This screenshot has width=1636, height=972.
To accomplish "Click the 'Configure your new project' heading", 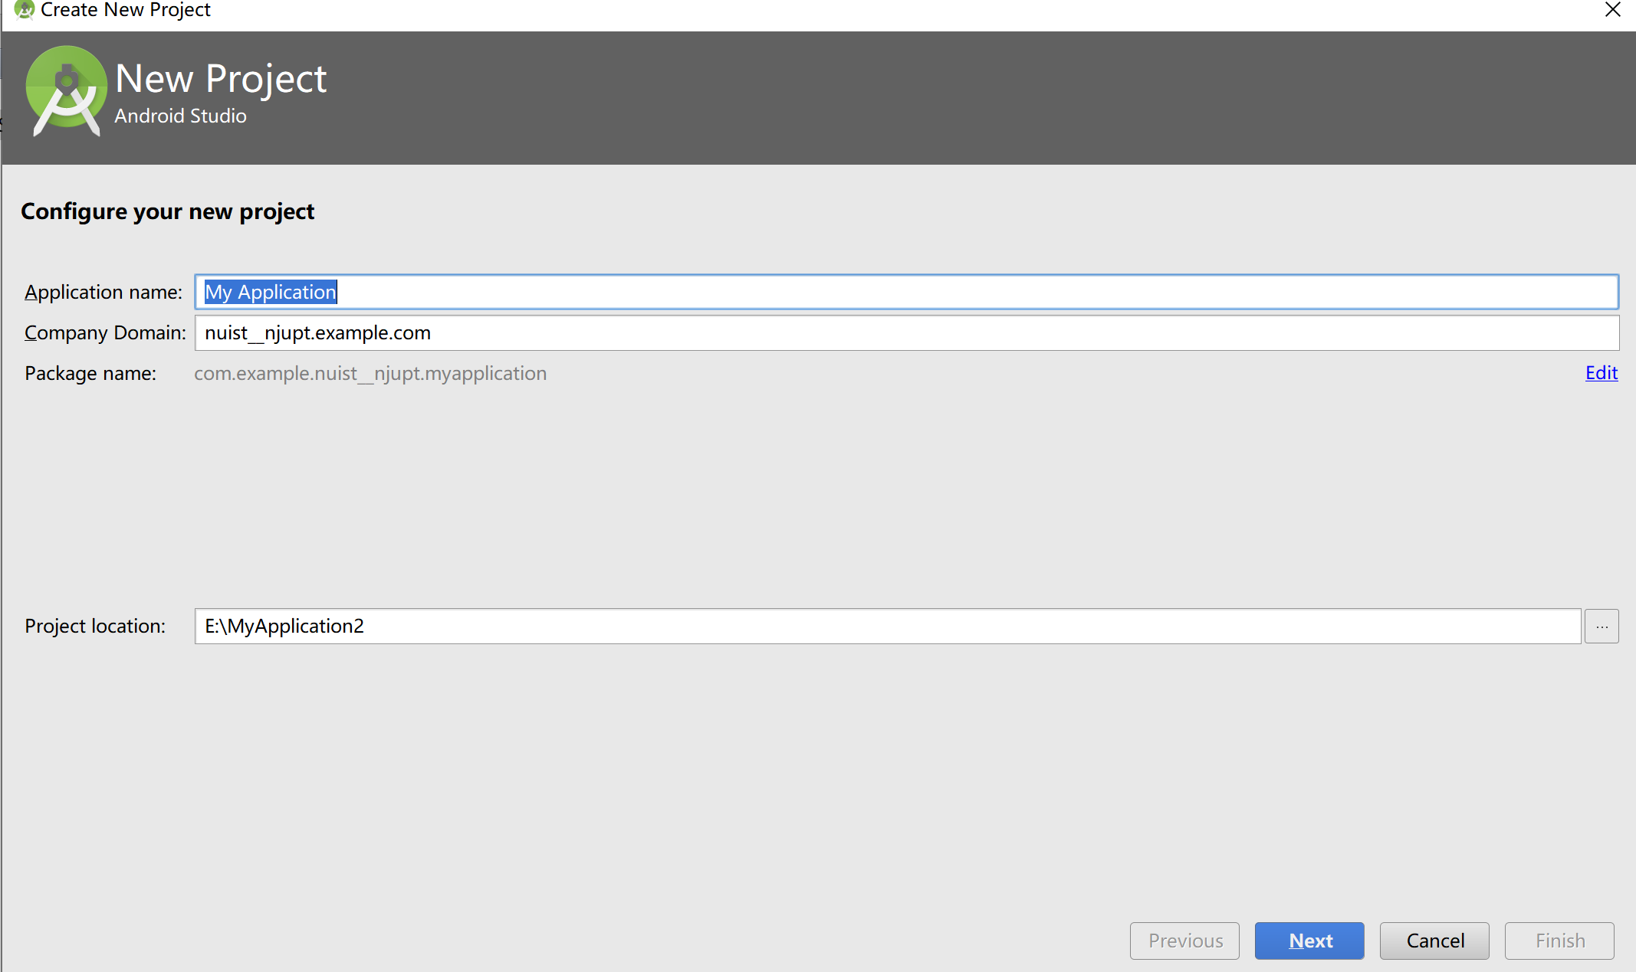I will click(x=167, y=211).
